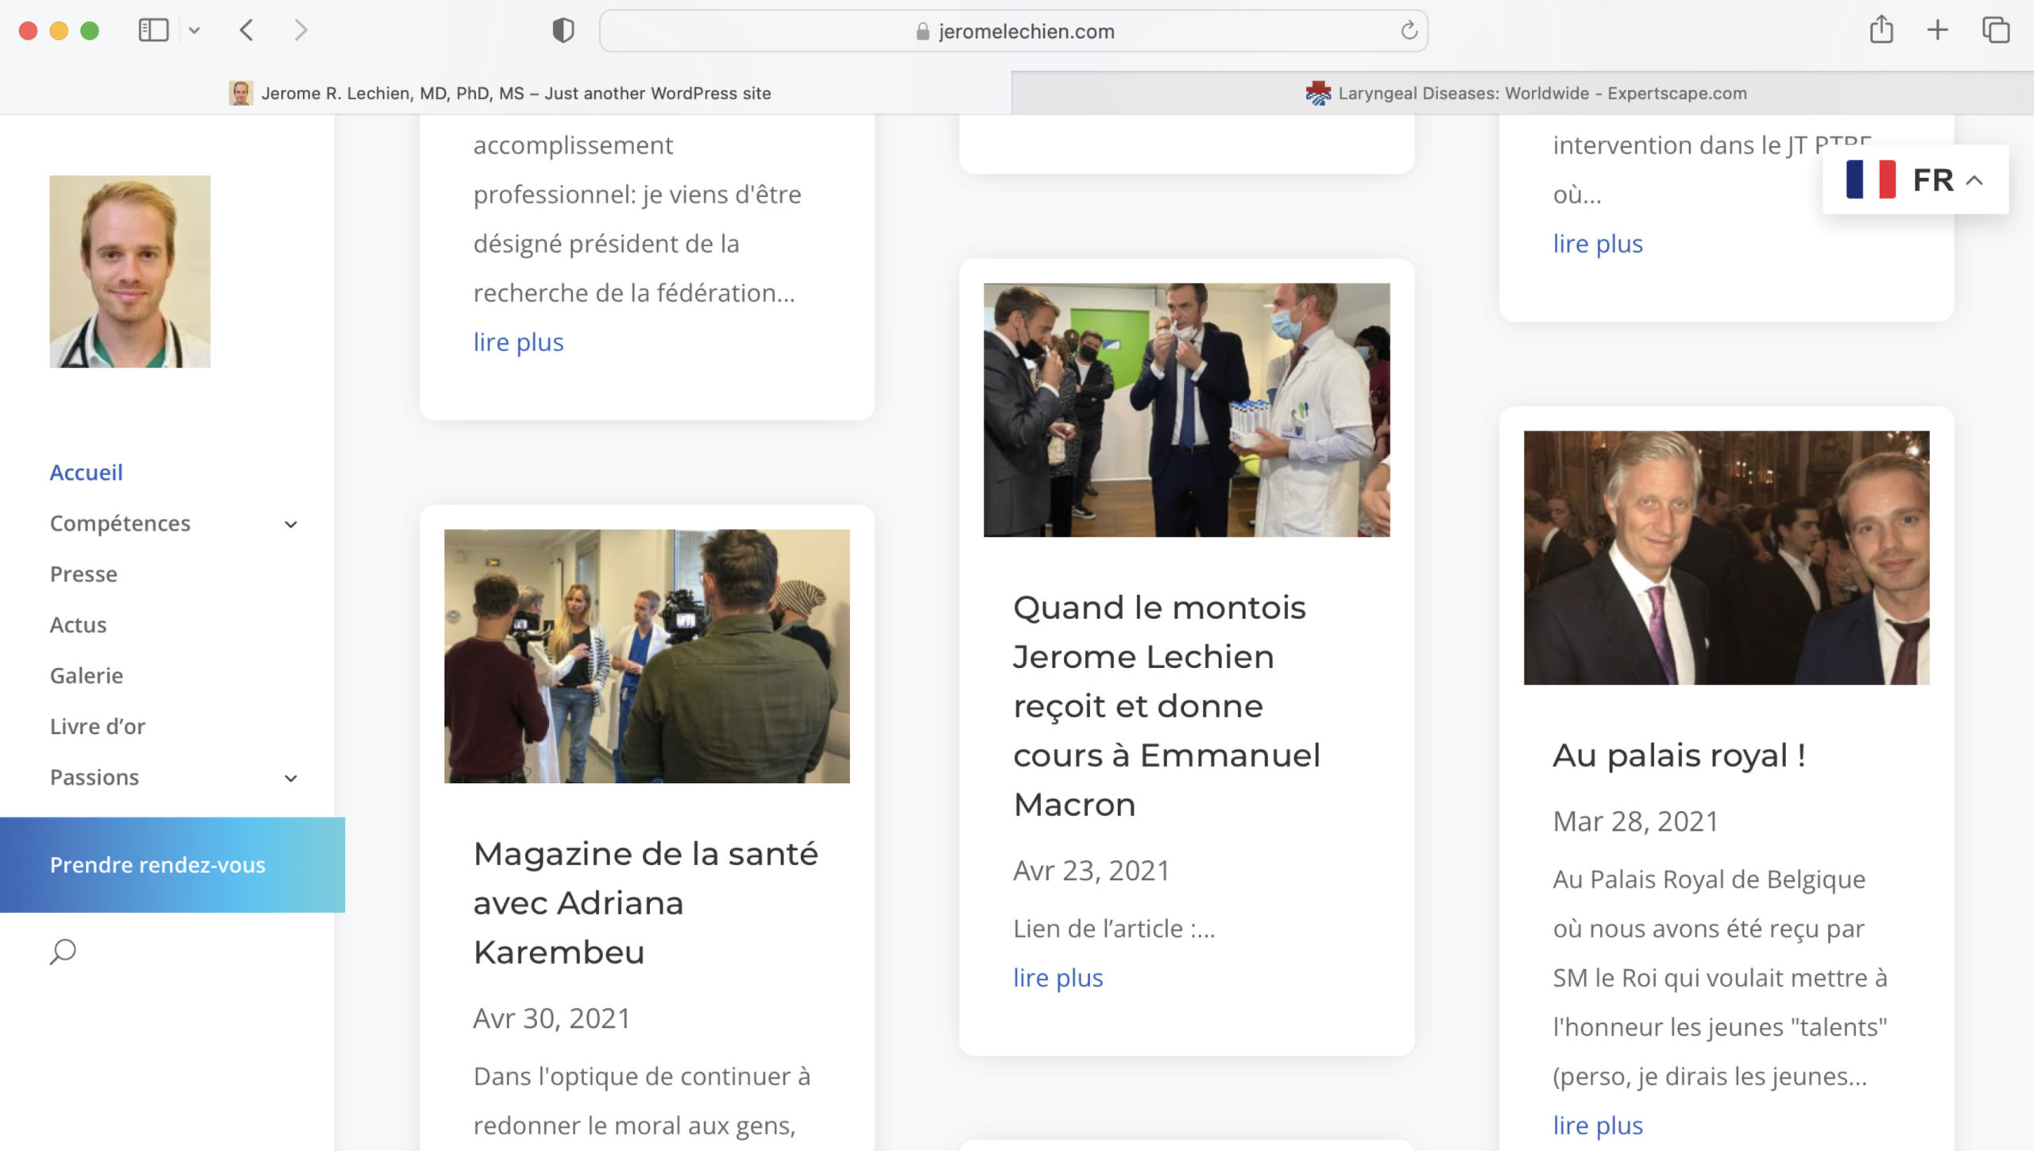
Task: Expand the Compétences submenu chevron
Action: [291, 524]
